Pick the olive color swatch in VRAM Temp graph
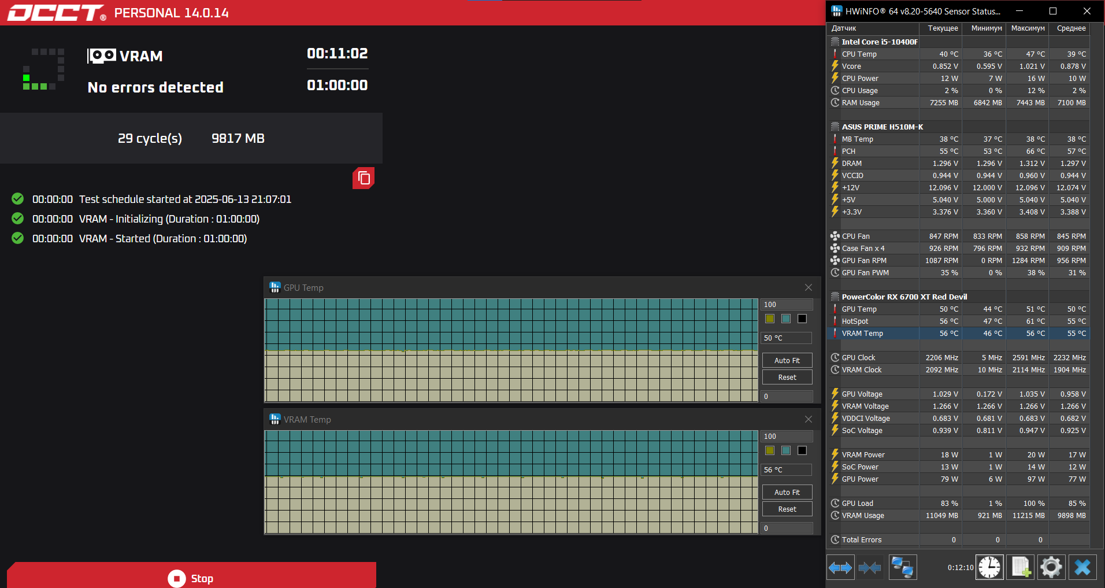Viewport: 1105px width, 588px height. (x=770, y=450)
